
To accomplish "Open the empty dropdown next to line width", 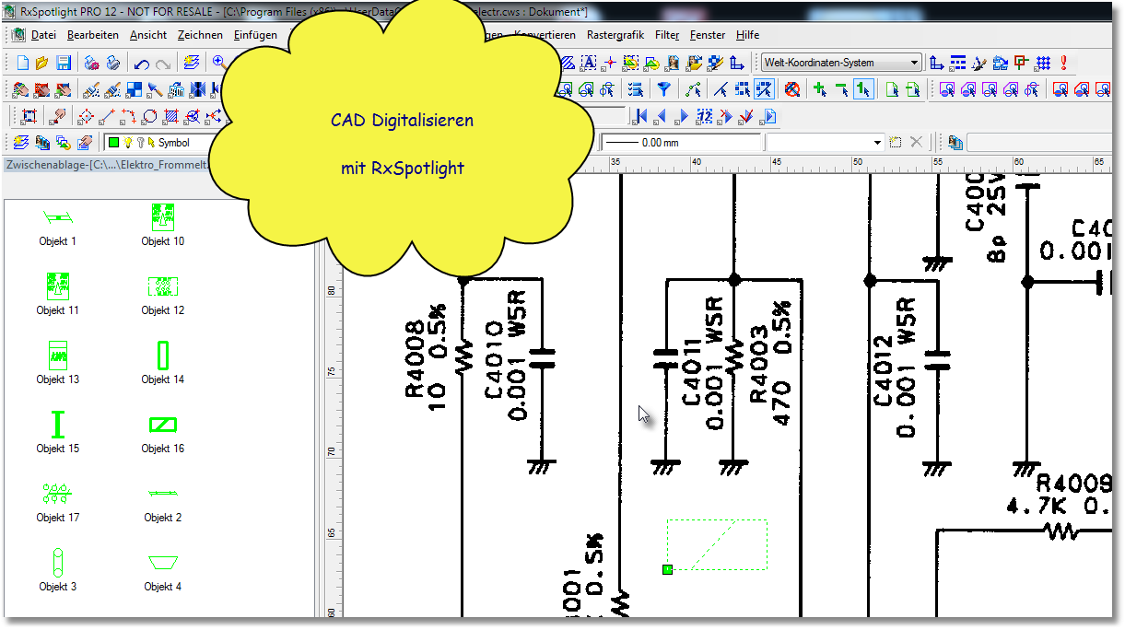I will tap(826, 143).
